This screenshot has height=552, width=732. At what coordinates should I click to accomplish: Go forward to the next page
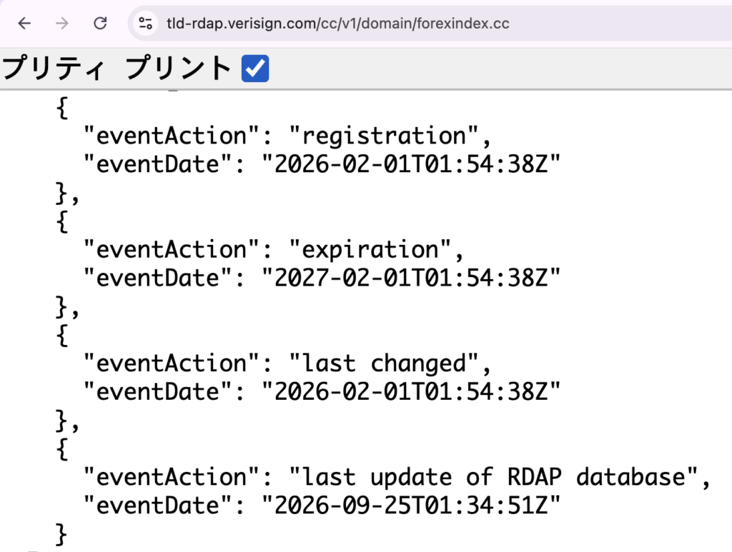pyautogui.click(x=62, y=24)
